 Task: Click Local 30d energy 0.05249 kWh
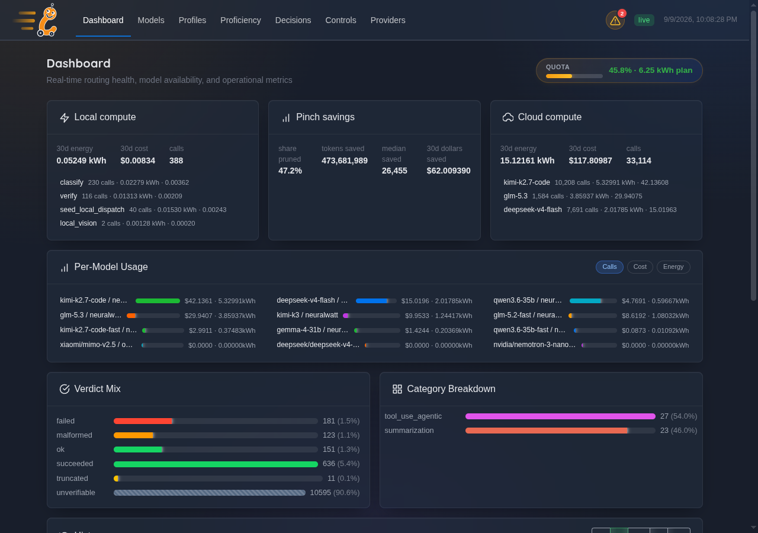click(82, 160)
